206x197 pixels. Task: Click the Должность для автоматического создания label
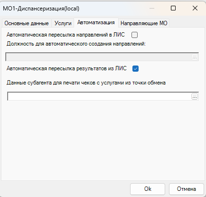click(x=76, y=44)
